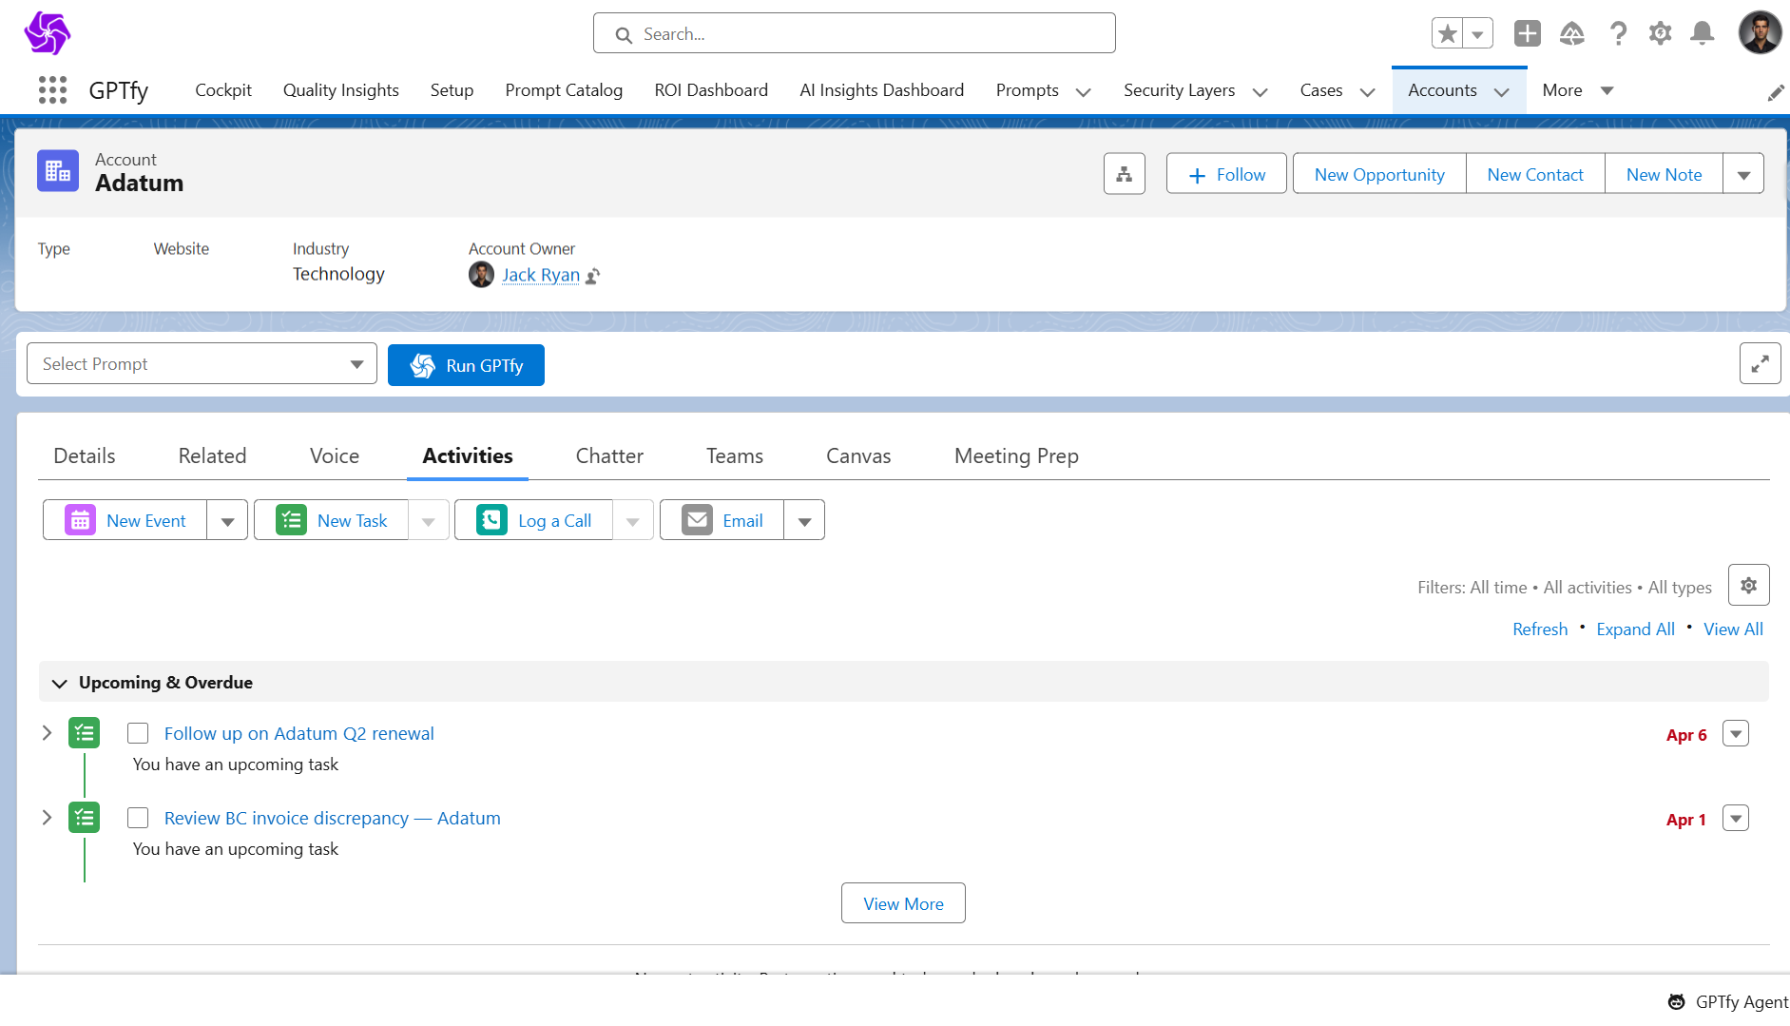Click the Run GPTfy button
This screenshot has height=1026, width=1790.
[466, 365]
